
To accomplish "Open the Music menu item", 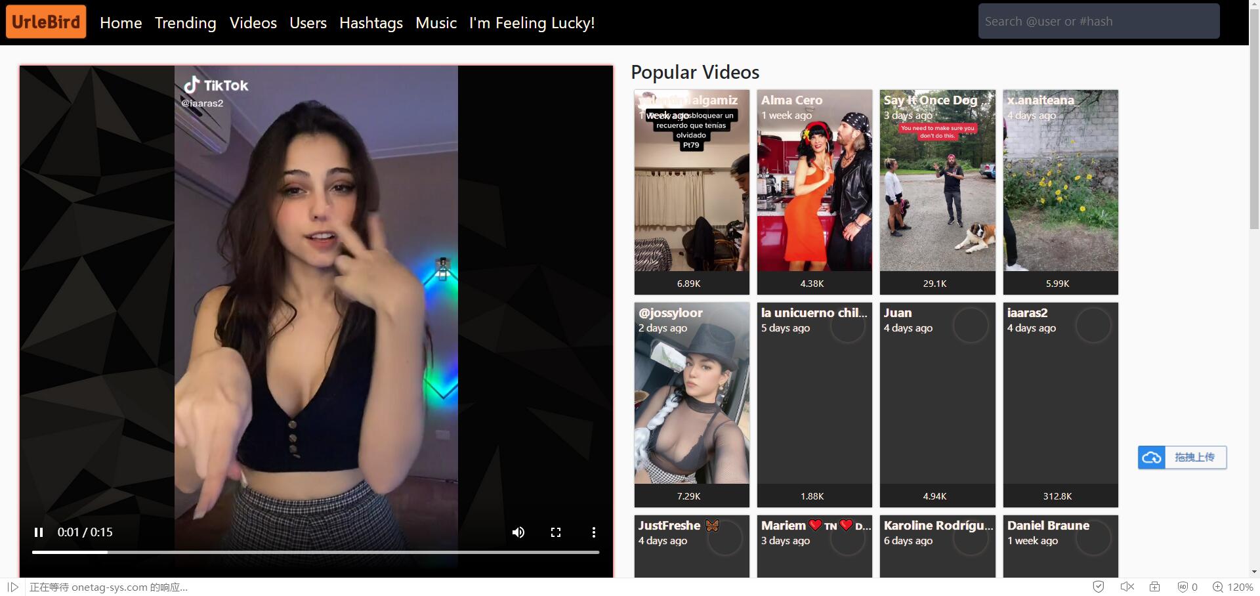I will point(436,23).
